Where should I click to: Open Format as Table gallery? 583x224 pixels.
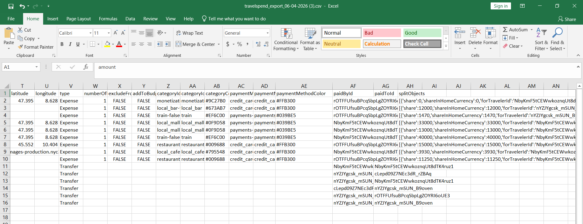coord(310,40)
